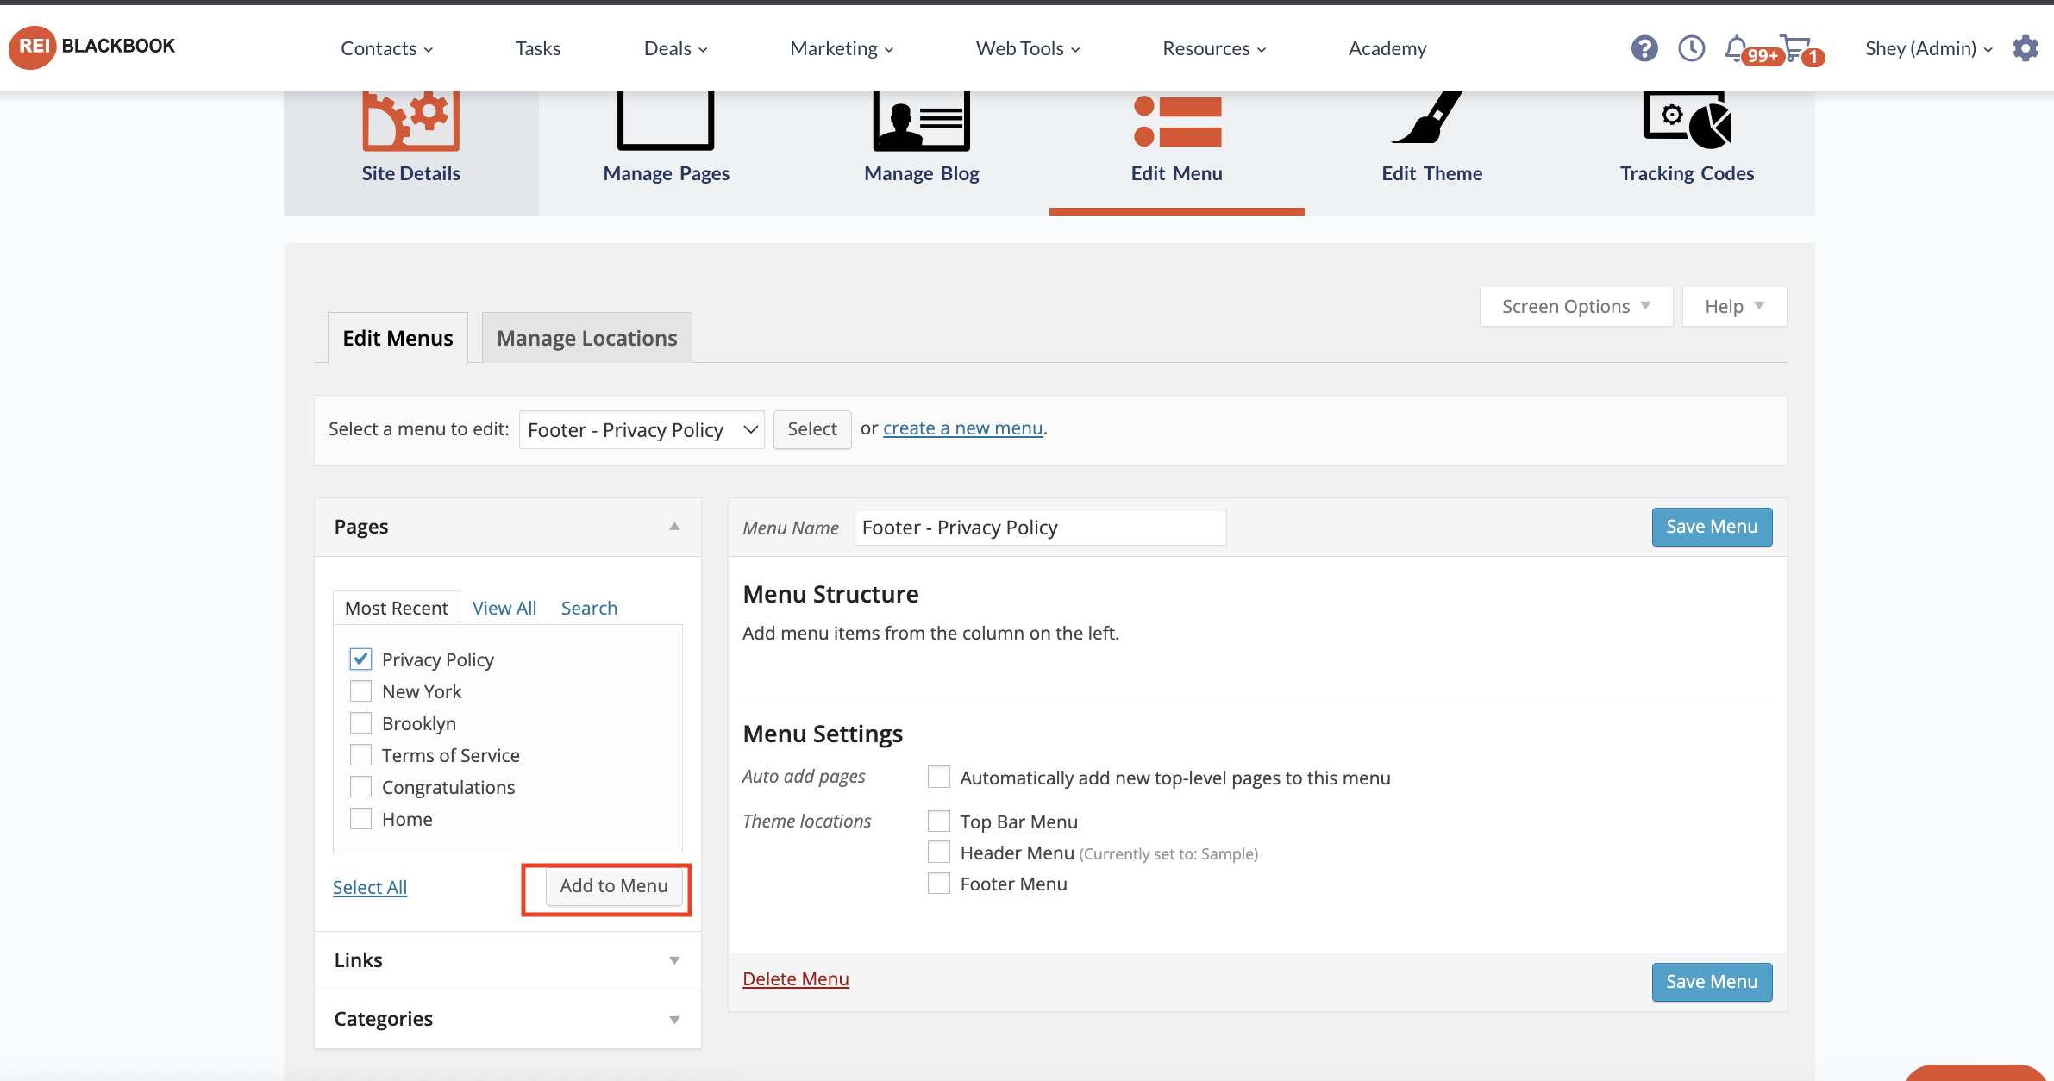Click the Add to Menu button
The width and height of the screenshot is (2054, 1081).
click(614, 886)
